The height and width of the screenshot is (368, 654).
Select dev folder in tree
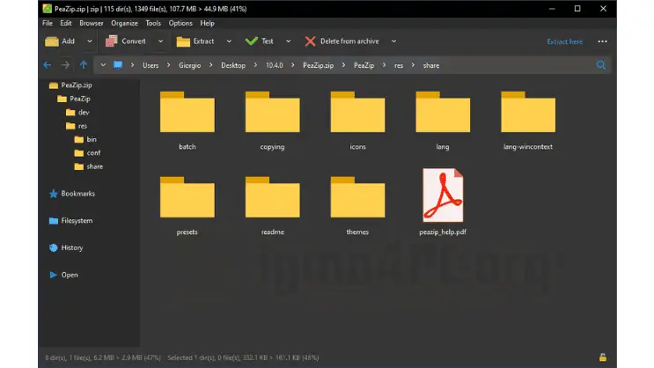78,112
